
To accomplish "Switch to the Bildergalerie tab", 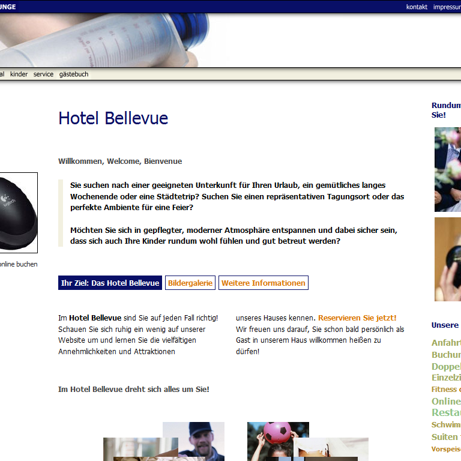I will [190, 283].
